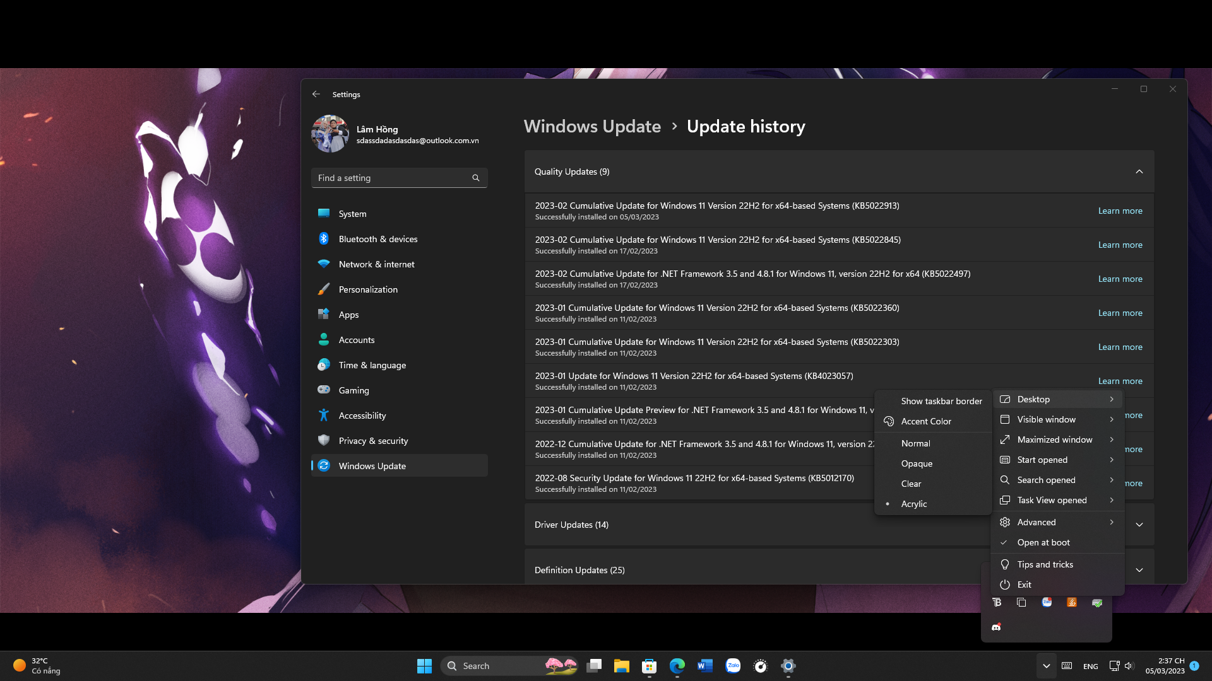Select the Acrylic taskbar effect

(x=914, y=504)
